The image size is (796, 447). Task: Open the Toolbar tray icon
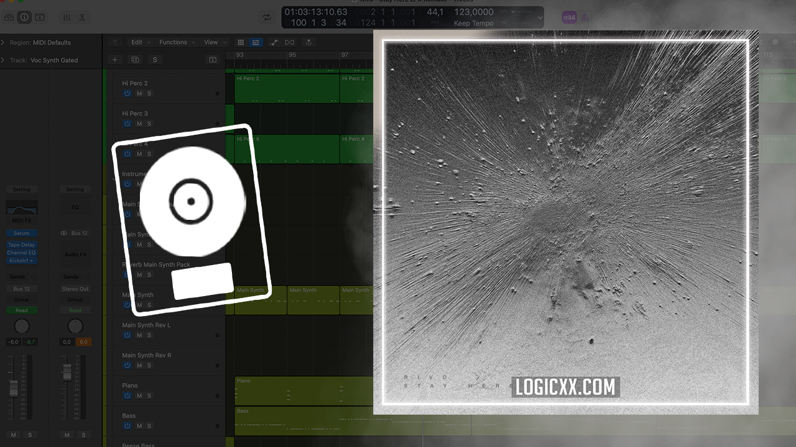pyautogui.click(x=40, y=17)
